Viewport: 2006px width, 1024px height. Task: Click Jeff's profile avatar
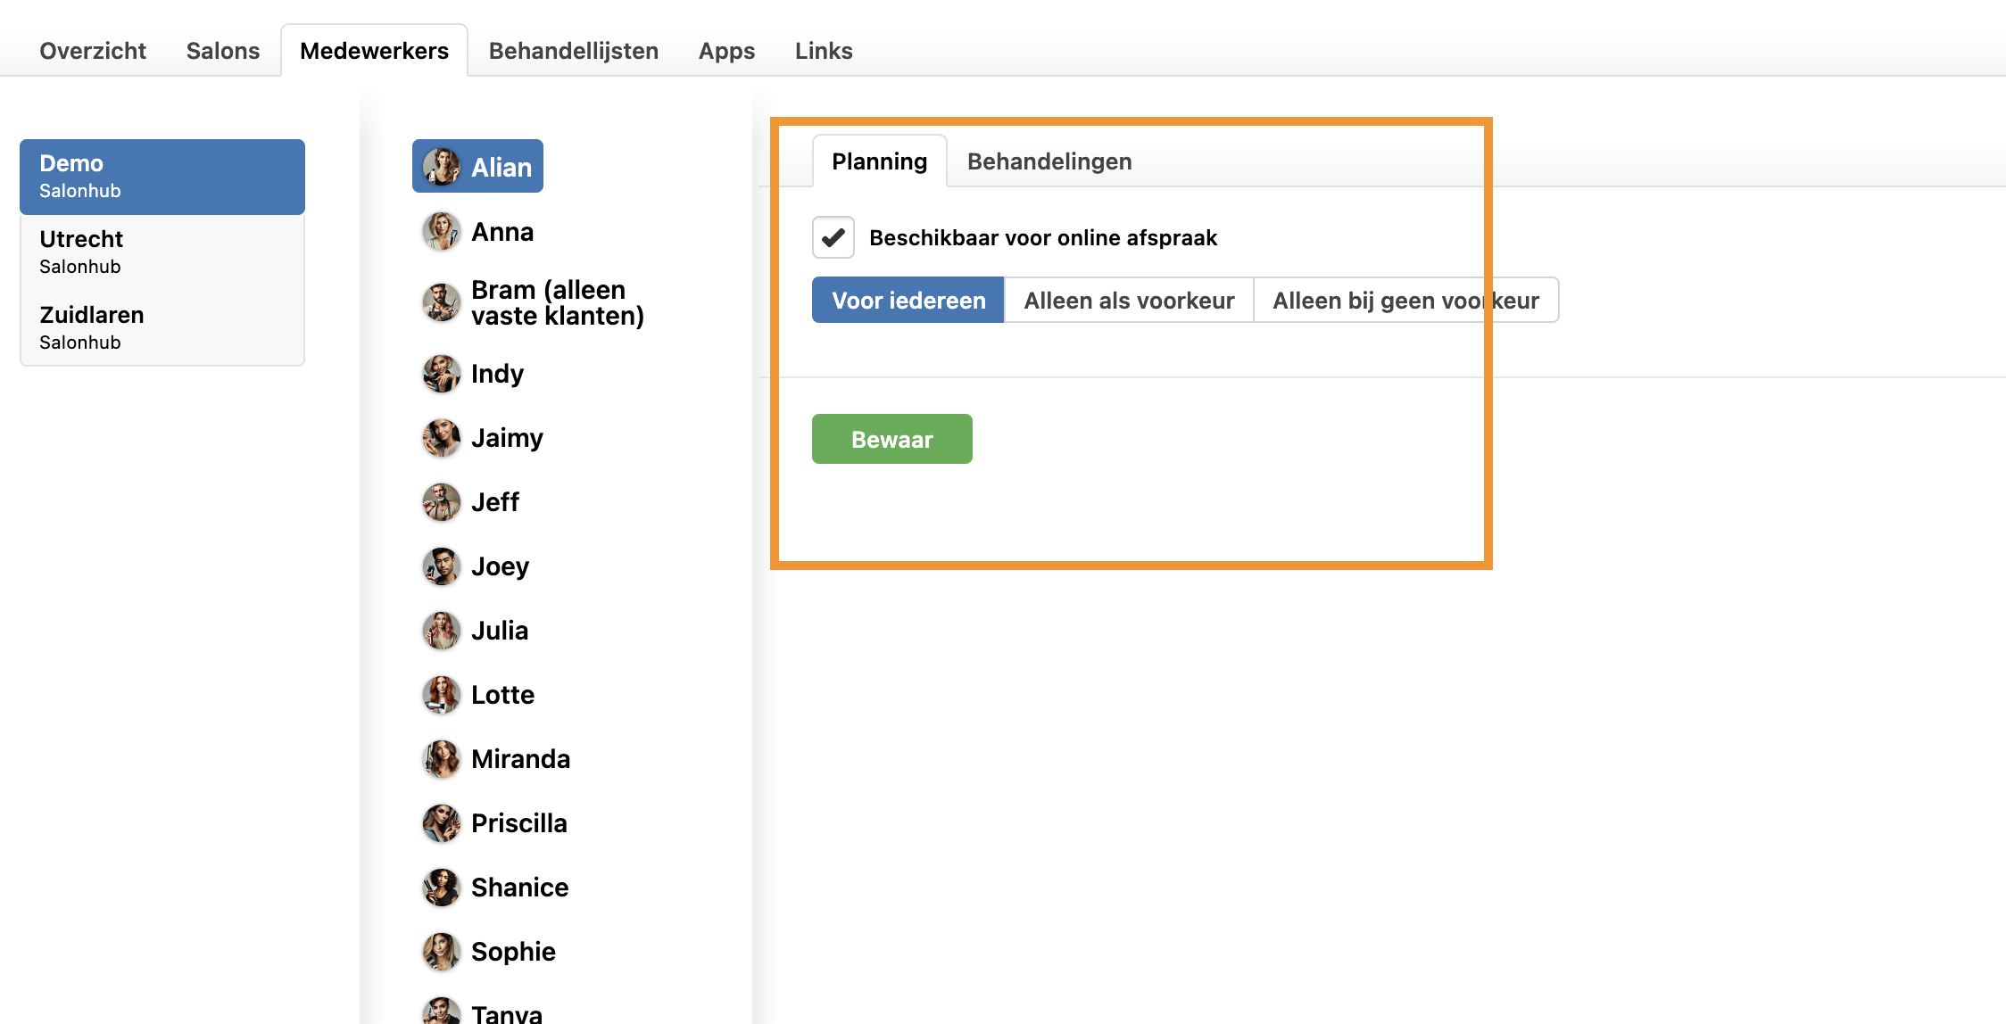click(441, 502)
